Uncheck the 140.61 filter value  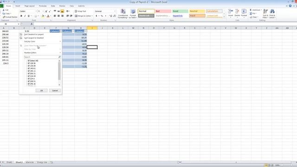coord(29,68)
